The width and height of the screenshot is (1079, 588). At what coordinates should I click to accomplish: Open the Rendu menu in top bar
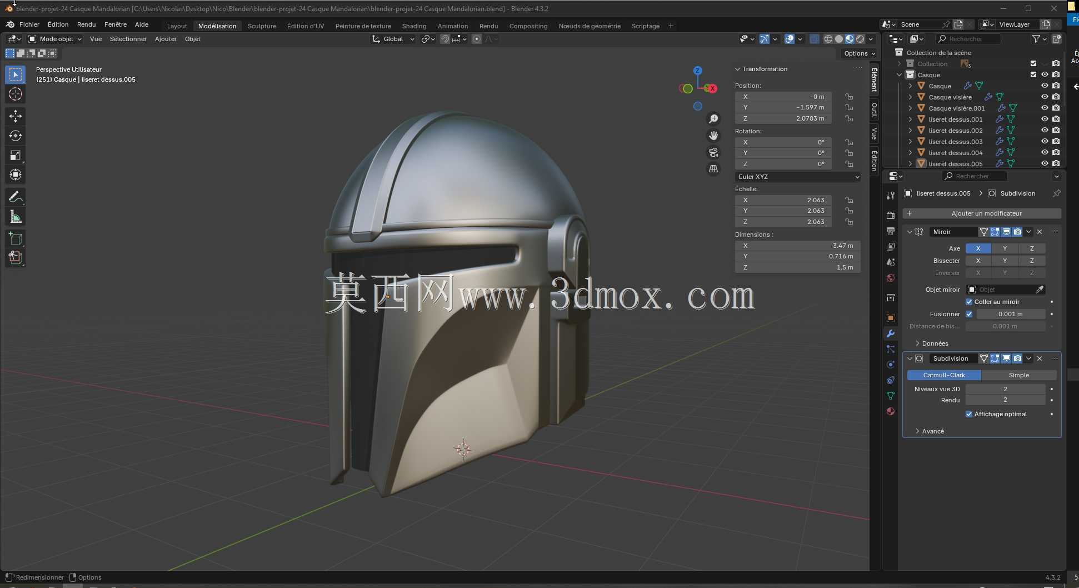pos(86,24)
